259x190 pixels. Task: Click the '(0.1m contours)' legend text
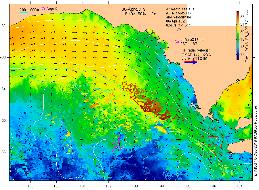[x=178, y=13]
